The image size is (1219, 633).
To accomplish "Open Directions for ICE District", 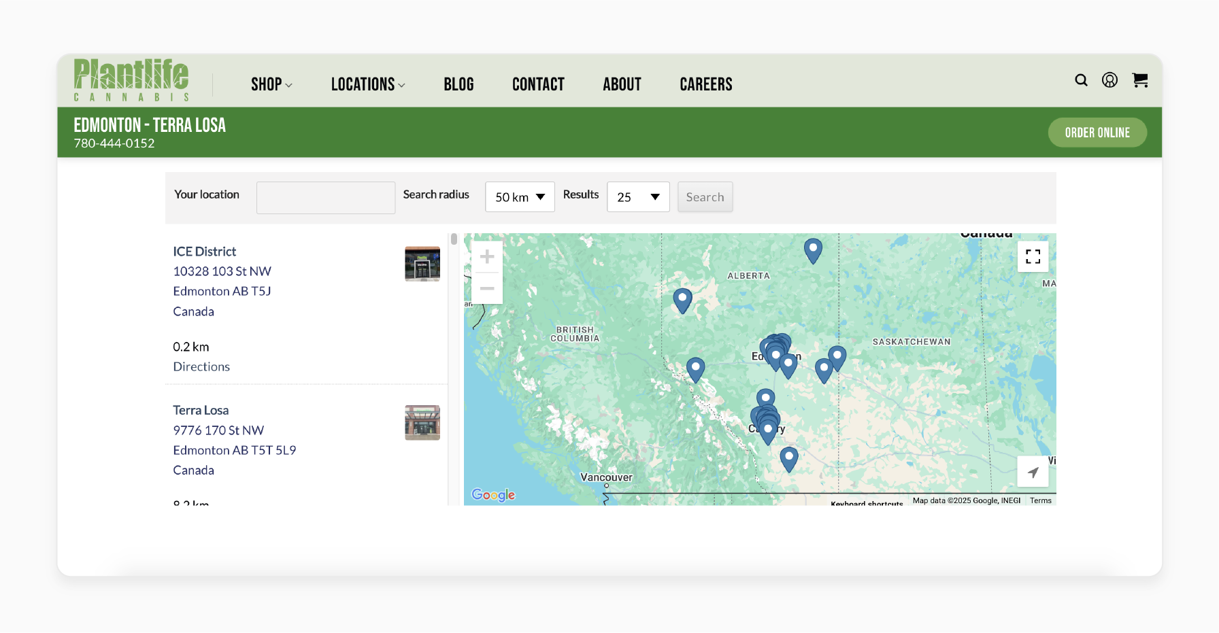I will point(201,366).
